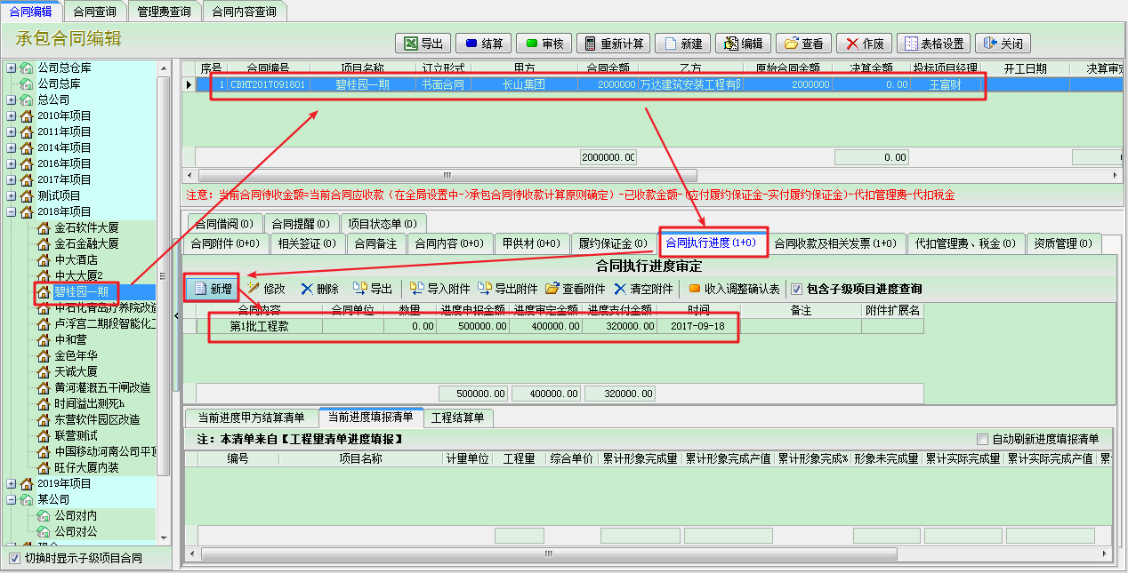
Task: Open the 当前进度甲方结算清单 tab
Action: (x=251, y=418)
